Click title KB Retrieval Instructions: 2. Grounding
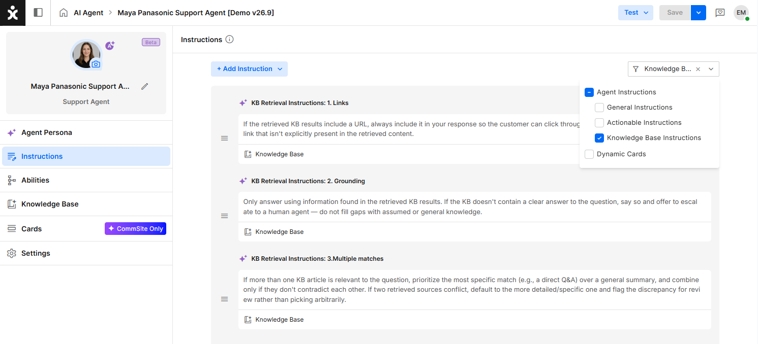 click(x=308, y=181)
